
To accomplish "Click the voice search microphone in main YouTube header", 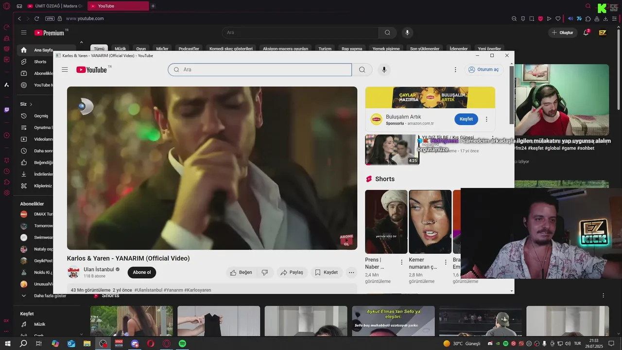I will [x=407, y=33].
